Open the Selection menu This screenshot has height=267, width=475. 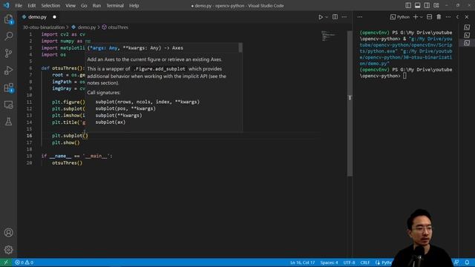pos(50,5)
